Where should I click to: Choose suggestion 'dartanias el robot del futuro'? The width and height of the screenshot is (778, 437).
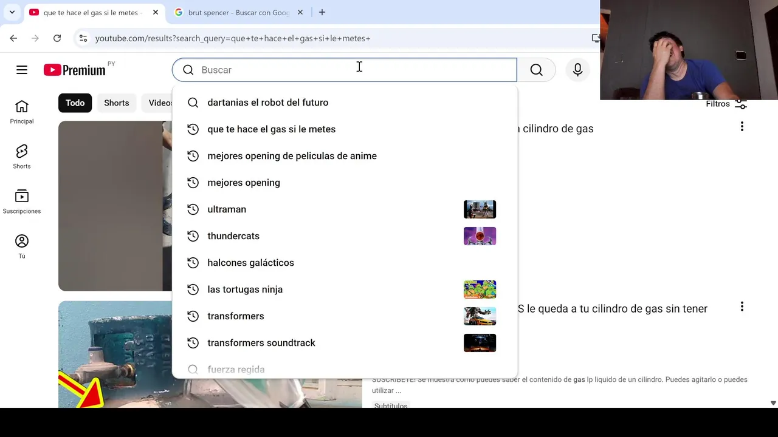pyautogui.click(x=345, y=103)
